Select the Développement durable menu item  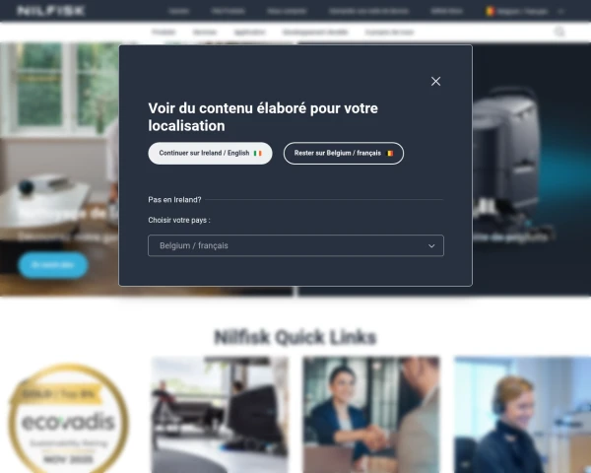point(315,33)
